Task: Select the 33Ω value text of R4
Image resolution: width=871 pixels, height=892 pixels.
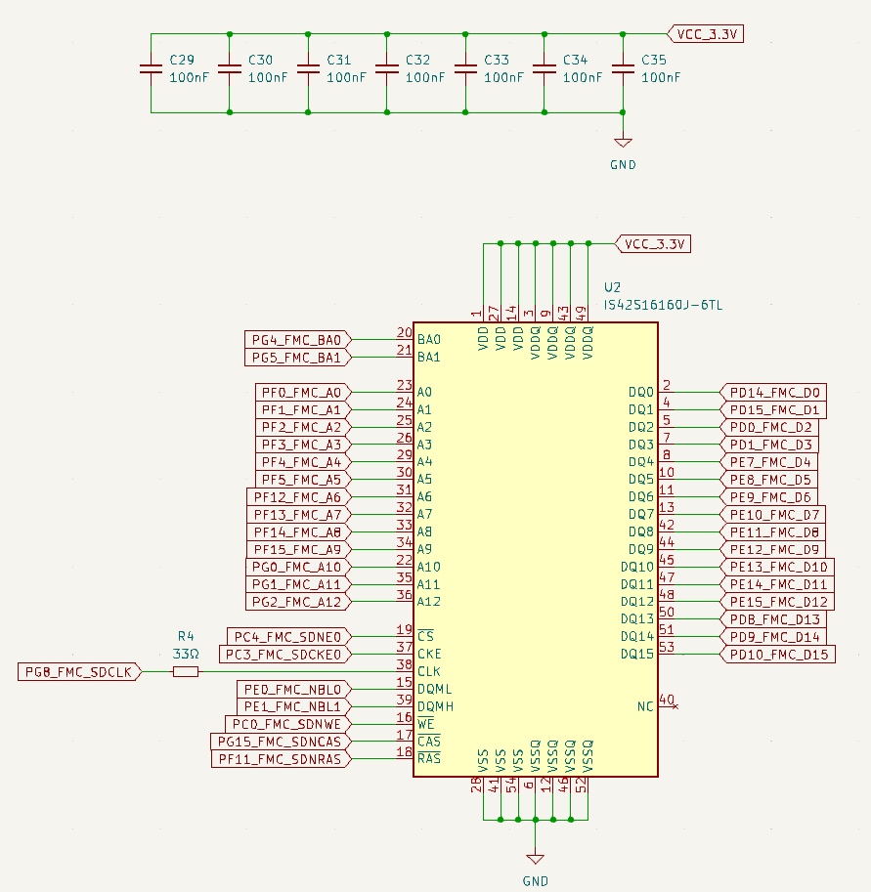Action: (186, 654)
